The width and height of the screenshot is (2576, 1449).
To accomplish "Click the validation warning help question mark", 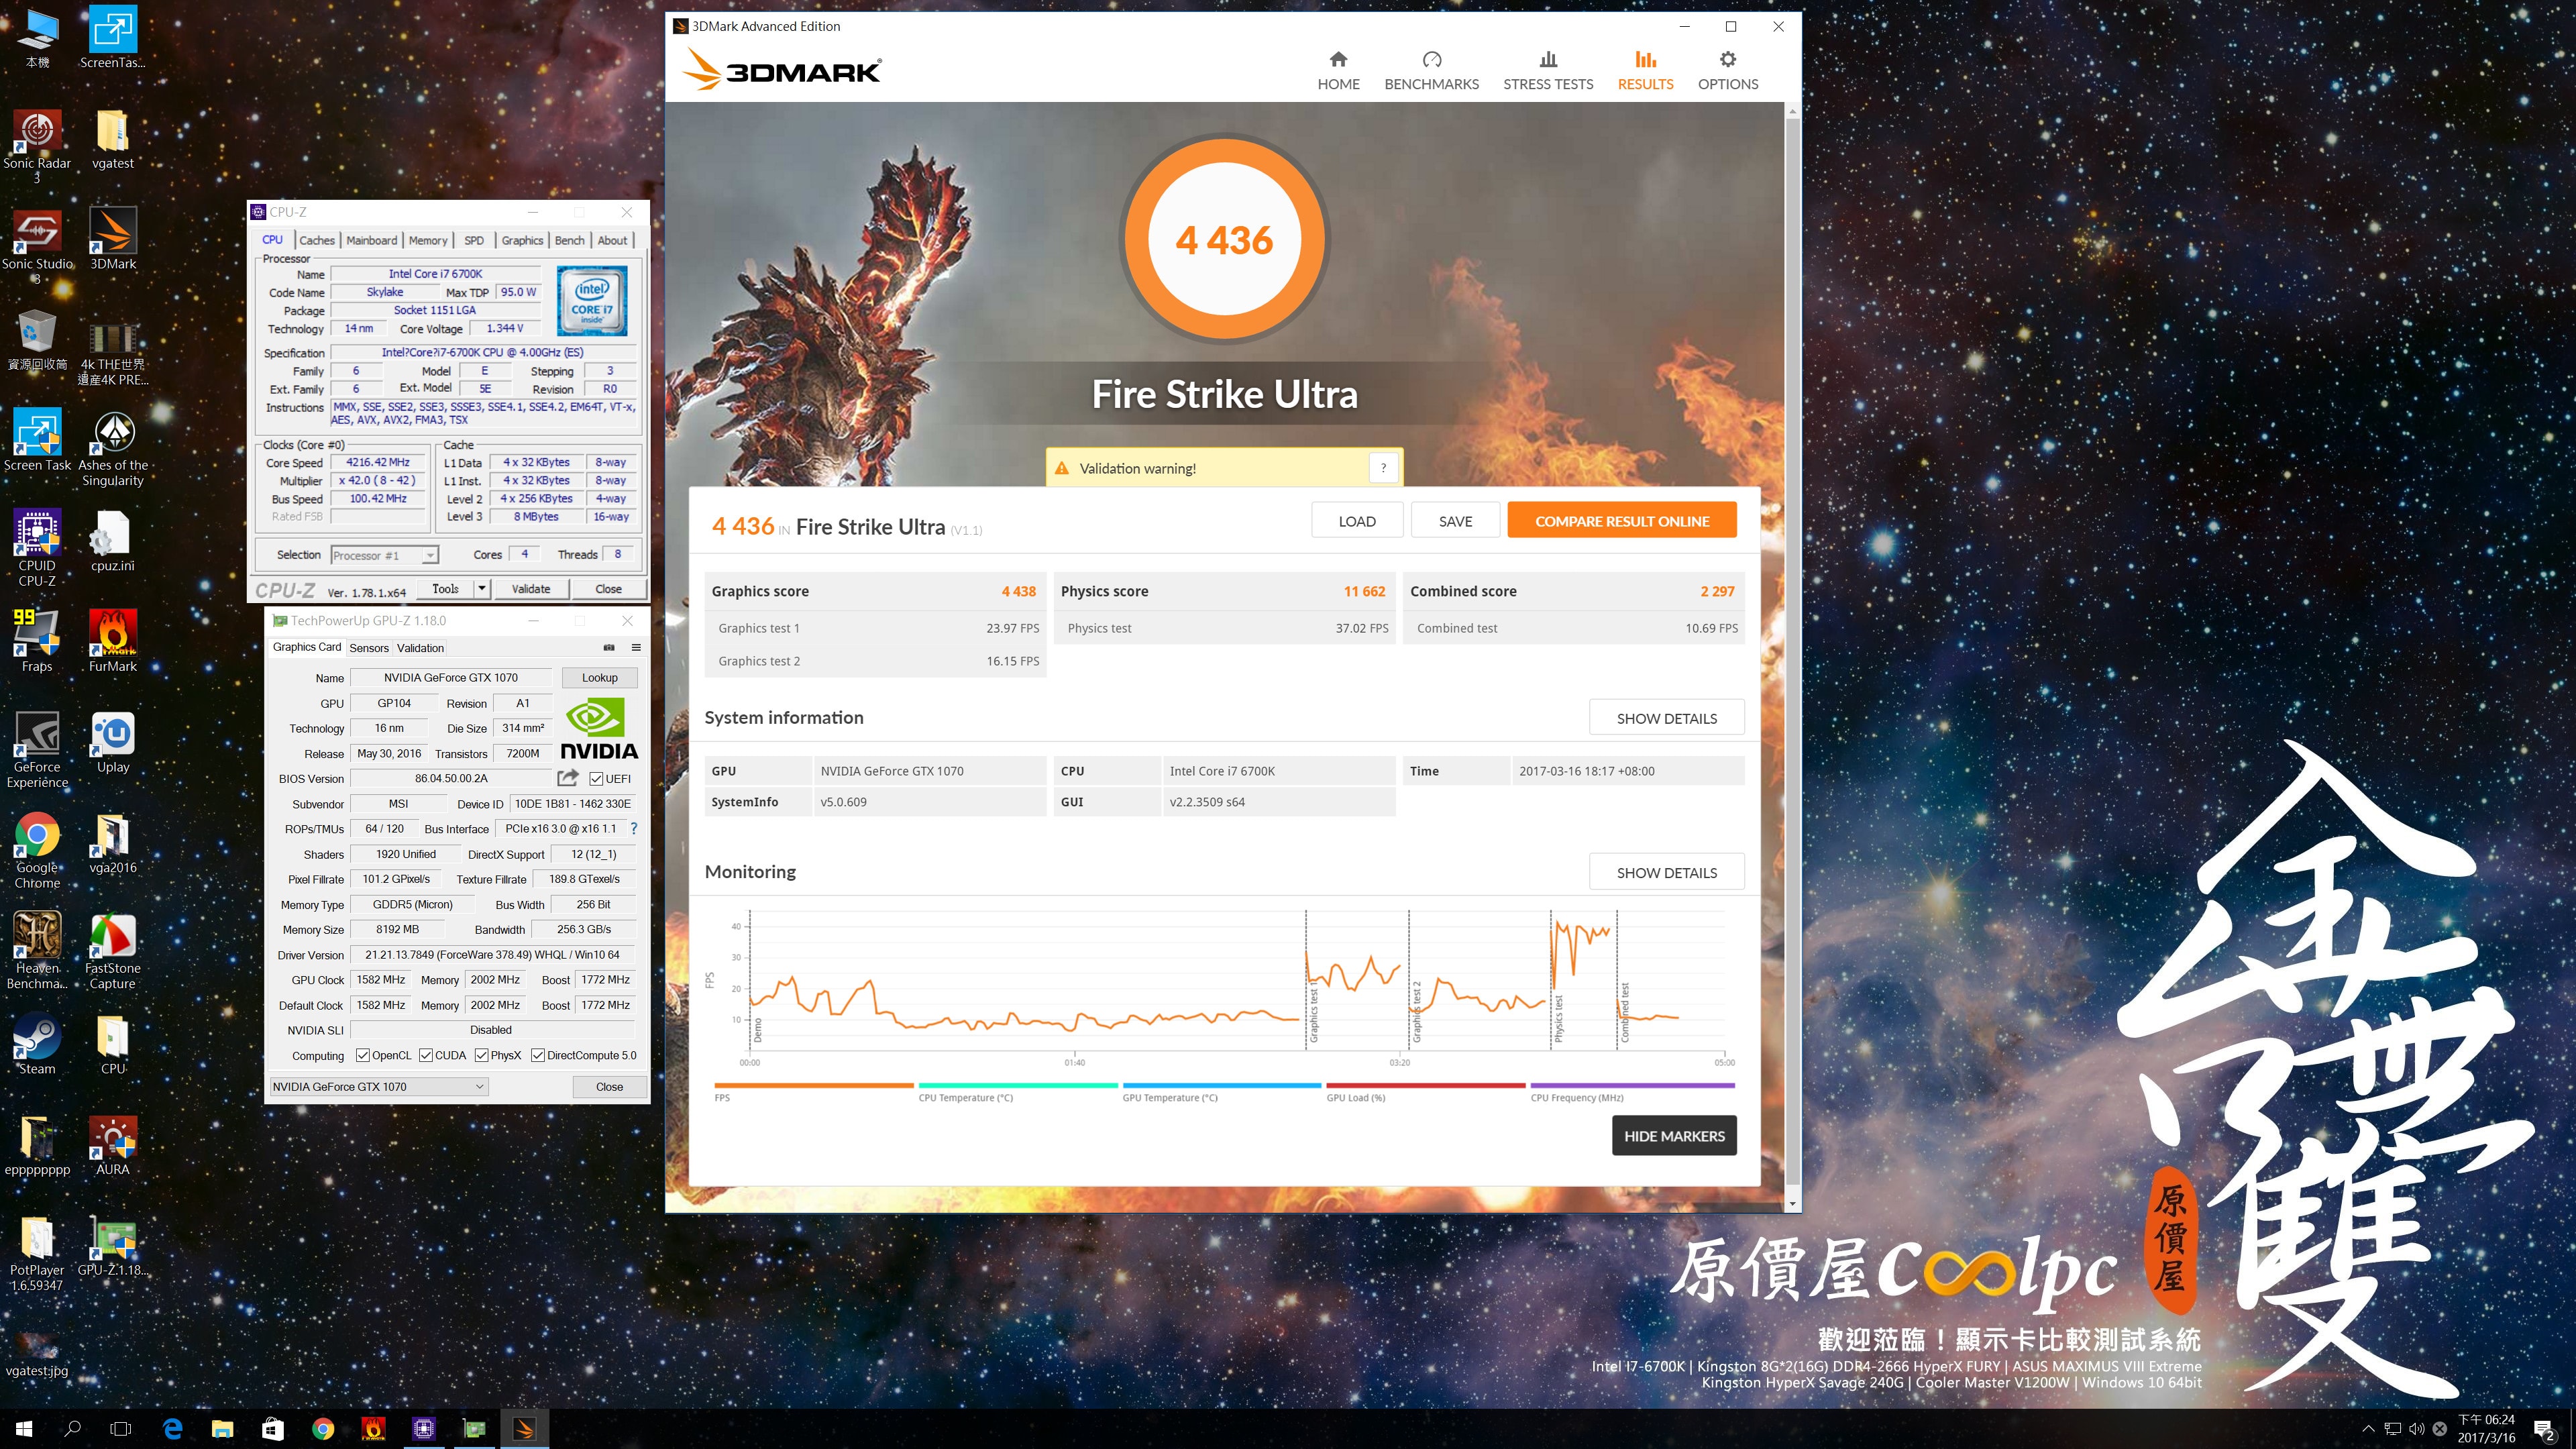I will point(1383,468).
